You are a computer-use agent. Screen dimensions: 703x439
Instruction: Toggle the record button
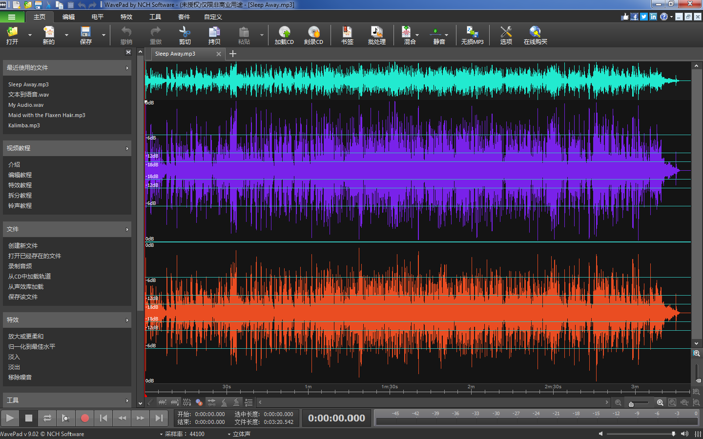[85, 418]
